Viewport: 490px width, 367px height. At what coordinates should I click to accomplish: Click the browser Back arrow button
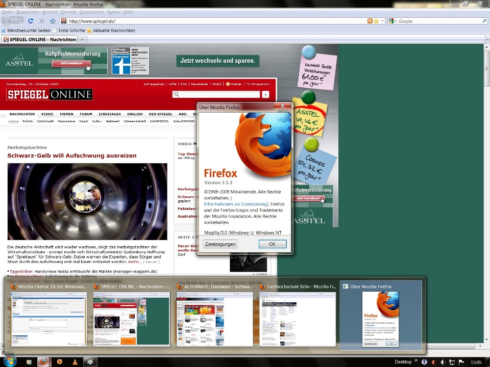(7, 21)
